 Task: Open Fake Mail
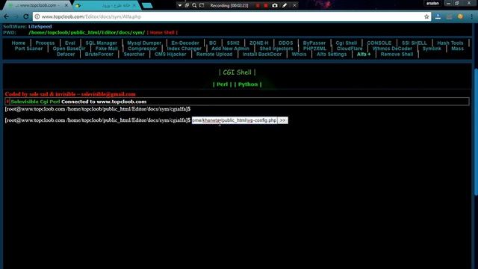pos(106,49)
